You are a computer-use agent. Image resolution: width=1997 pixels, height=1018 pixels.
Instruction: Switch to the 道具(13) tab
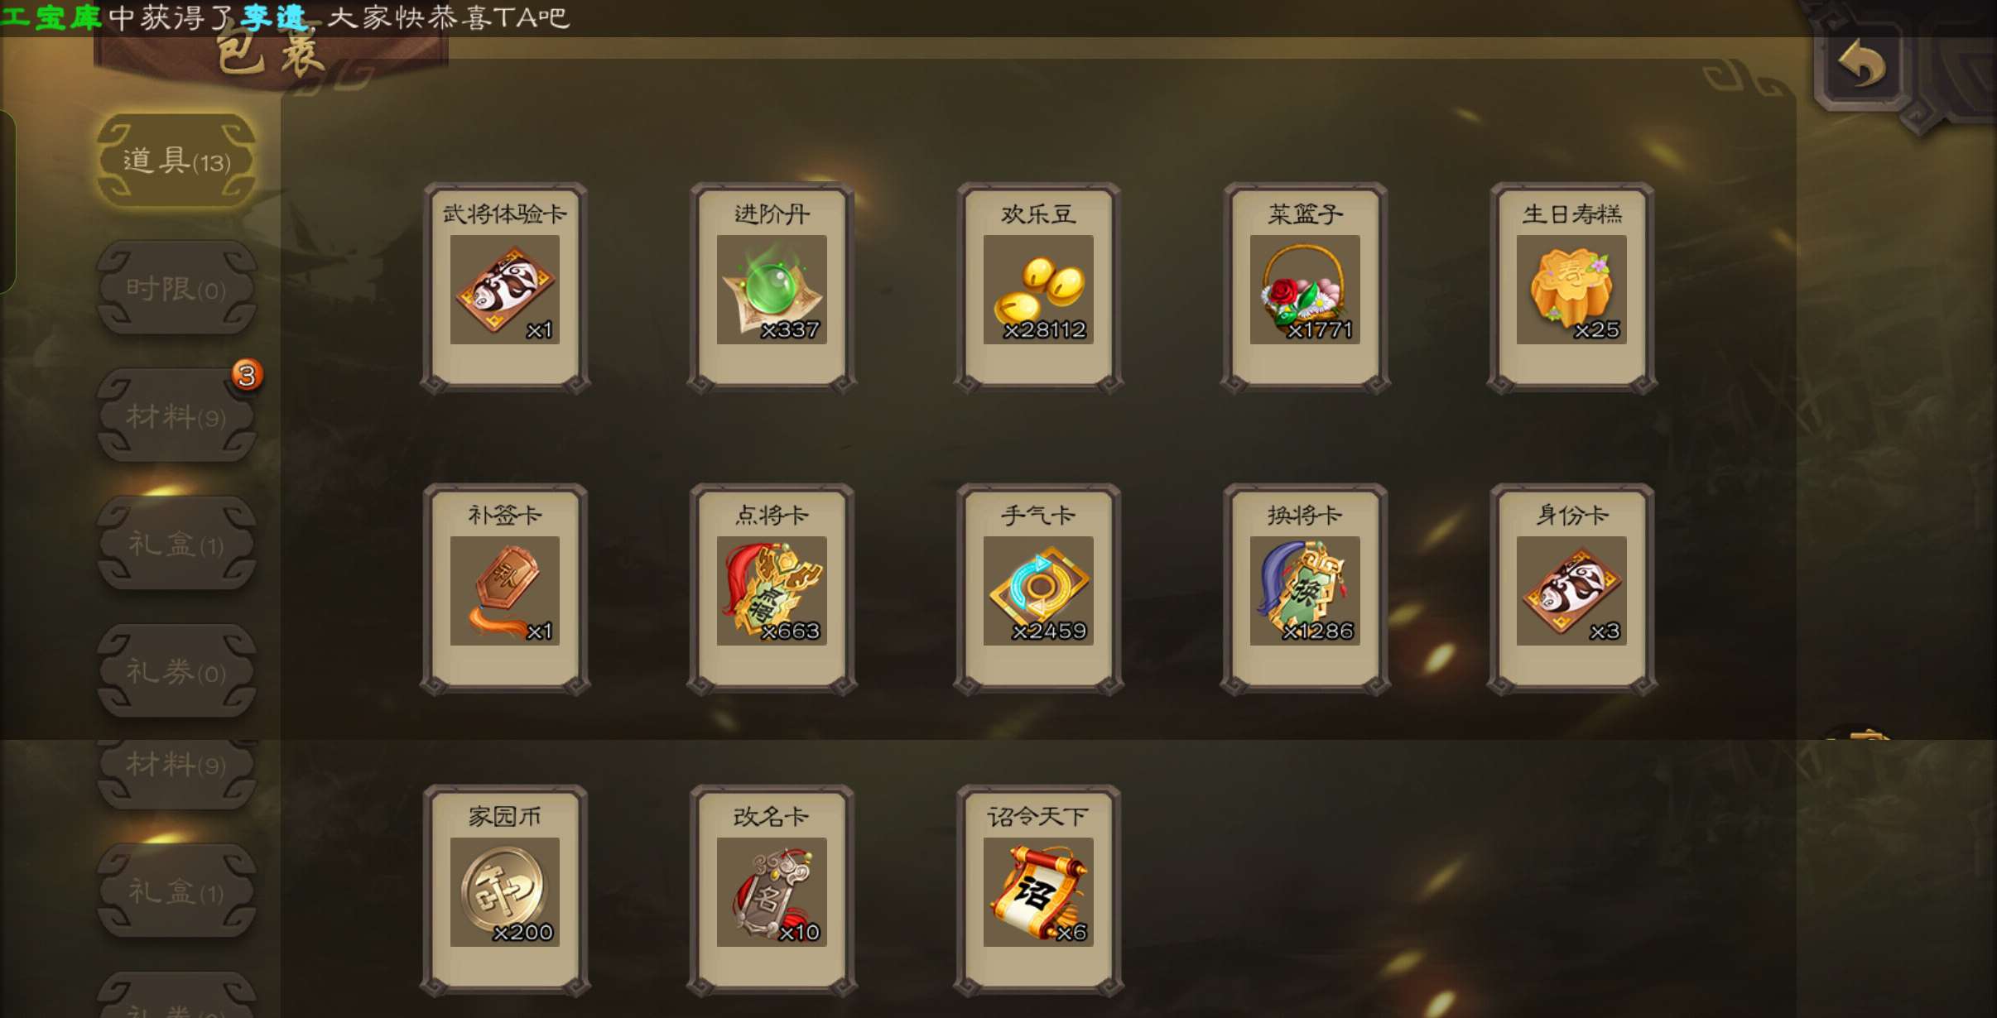(176, 161)
